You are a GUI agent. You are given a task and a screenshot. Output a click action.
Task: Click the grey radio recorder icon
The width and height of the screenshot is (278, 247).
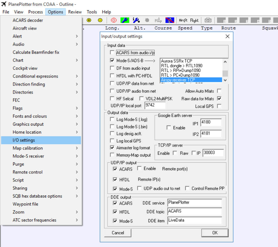(x=208, y=20)
